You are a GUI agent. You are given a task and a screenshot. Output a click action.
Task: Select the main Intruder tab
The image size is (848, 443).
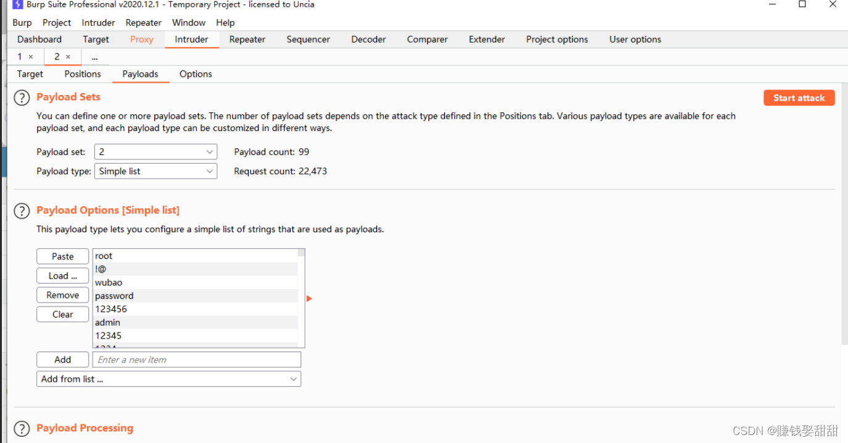pos(191,40)
